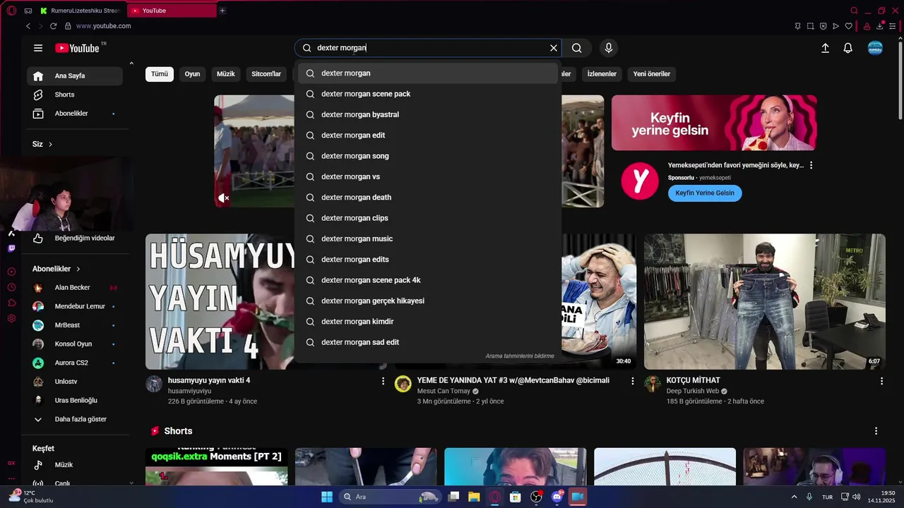This screenshot has width=904, height=508.
Task: Expand Daha fazla göster in subscriptions
Action: [75, 419]
